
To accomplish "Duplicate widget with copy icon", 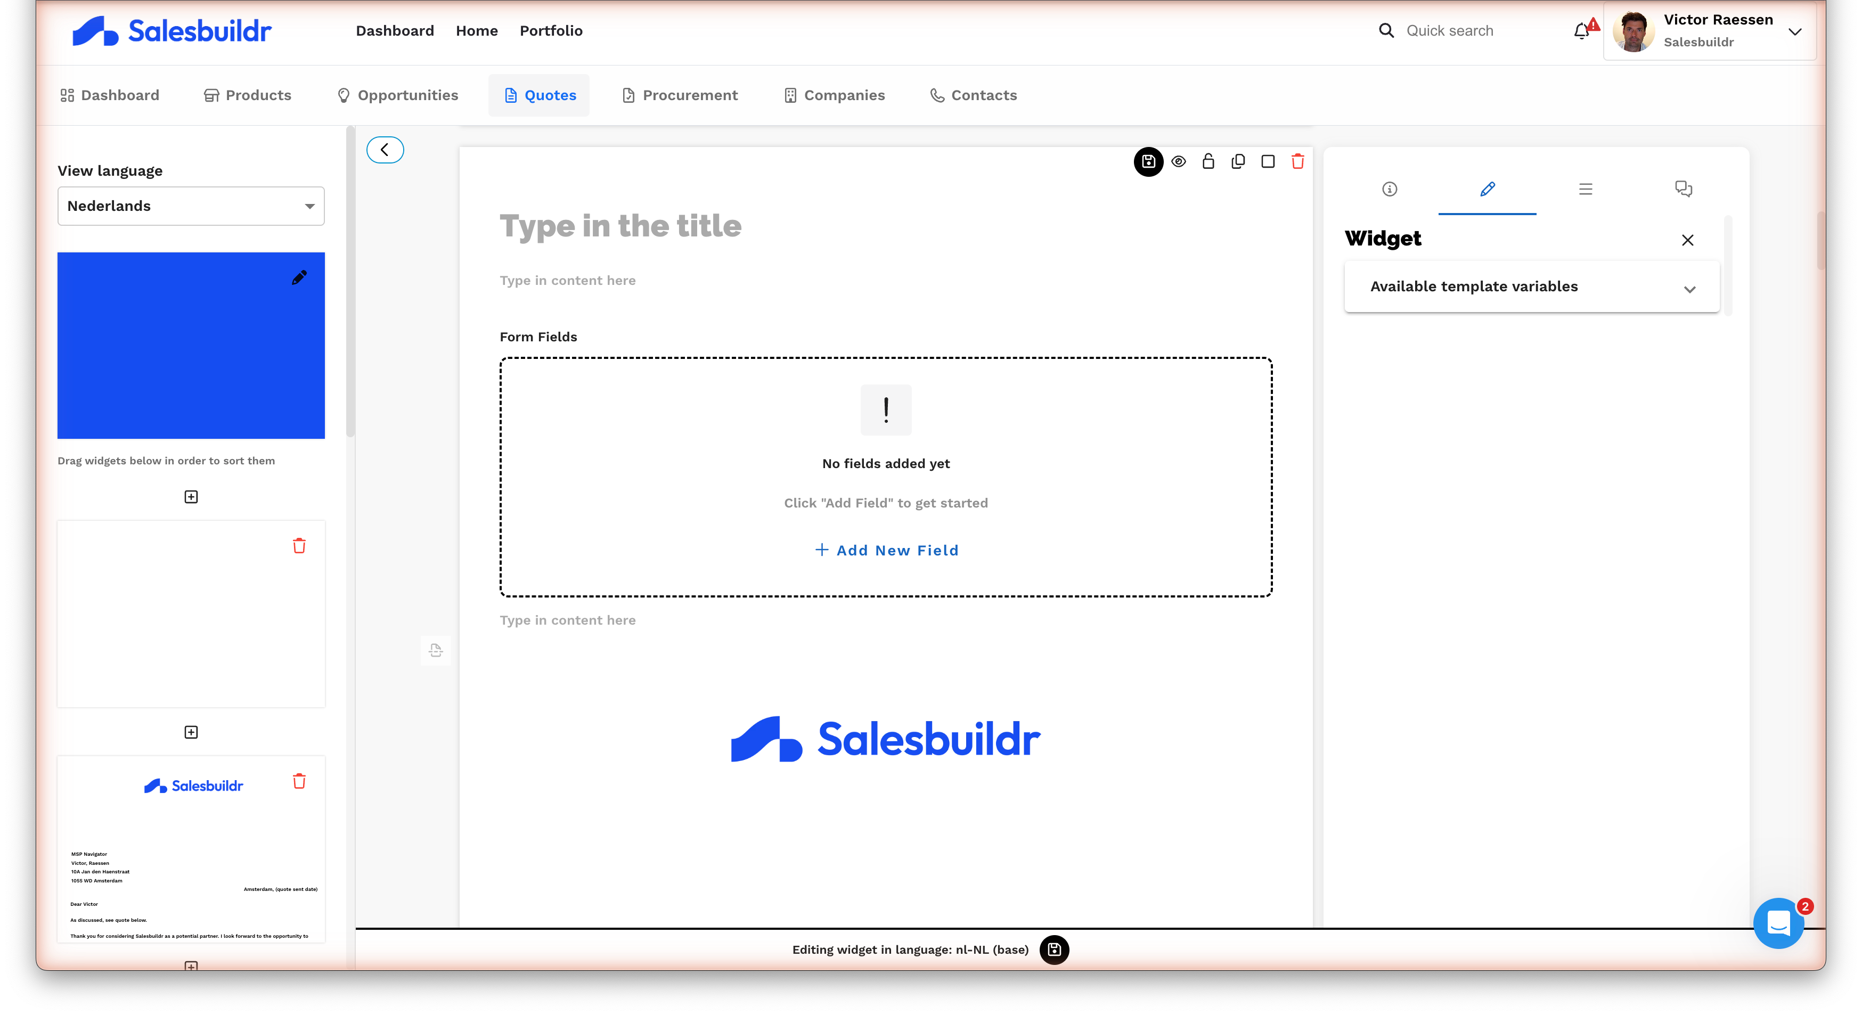I will (1237, 161).
